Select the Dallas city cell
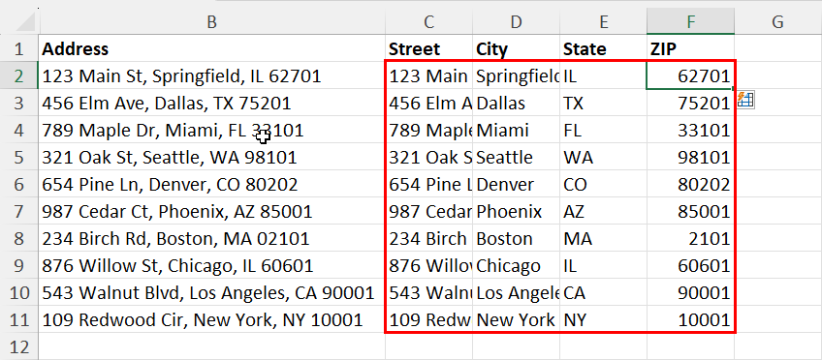Screen dimensions: 822x360 517,104
